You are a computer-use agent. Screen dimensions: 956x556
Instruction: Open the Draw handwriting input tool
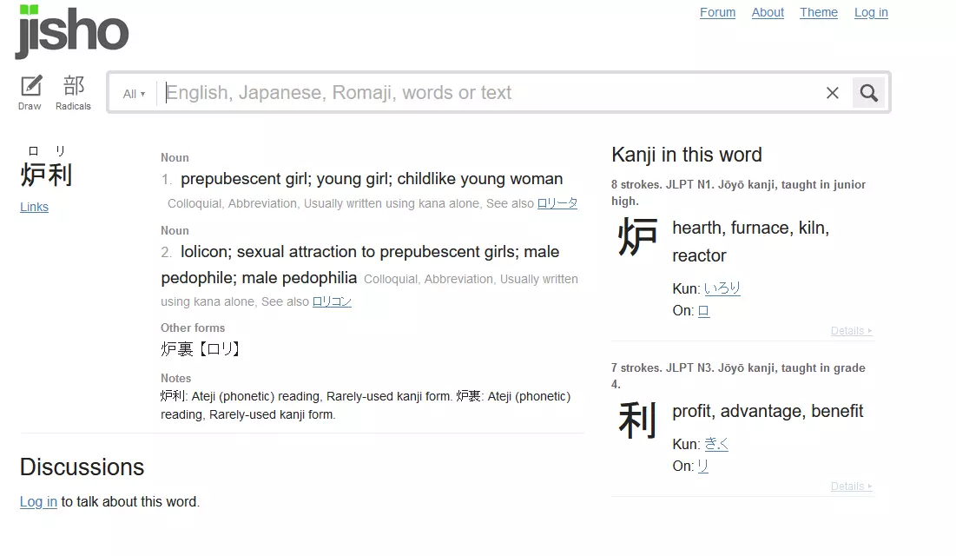pyautogui.click(x=30, y=93)
